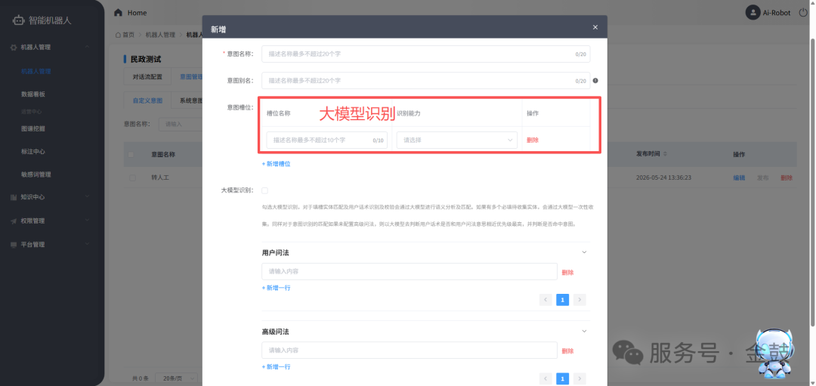
Task: Expand the 知识中心 sidebar group
Action: tap(87, 196)
